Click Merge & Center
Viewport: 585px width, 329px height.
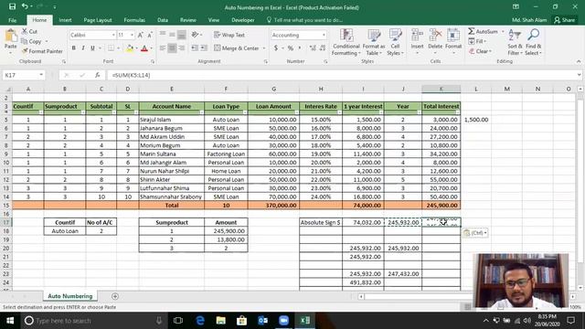pyautogui.click(x=237, y=48)
